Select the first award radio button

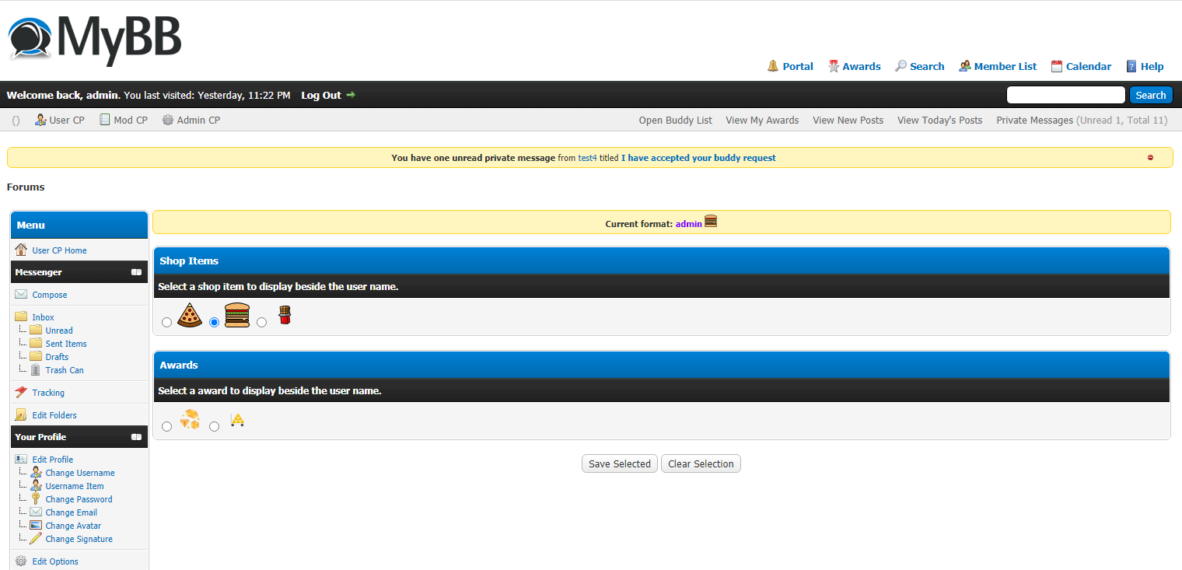pos(167,426)
